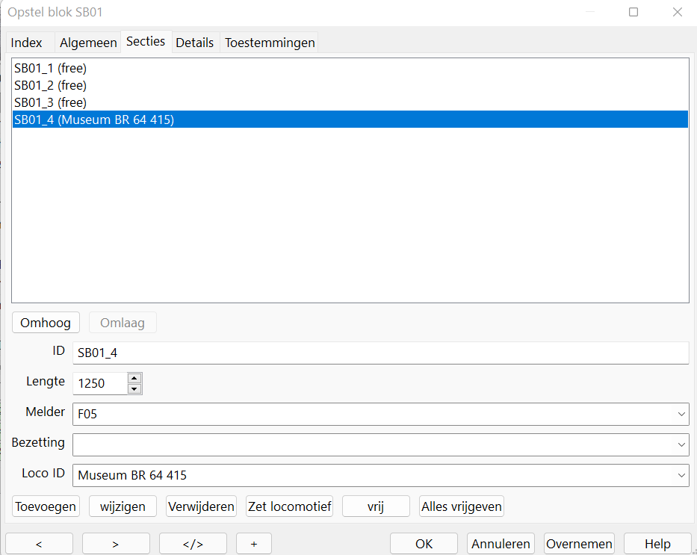Viewport: 697px width, 555px height.
Task: Open the Details tab
Action: pyautogui.click(x=194, y=43)
